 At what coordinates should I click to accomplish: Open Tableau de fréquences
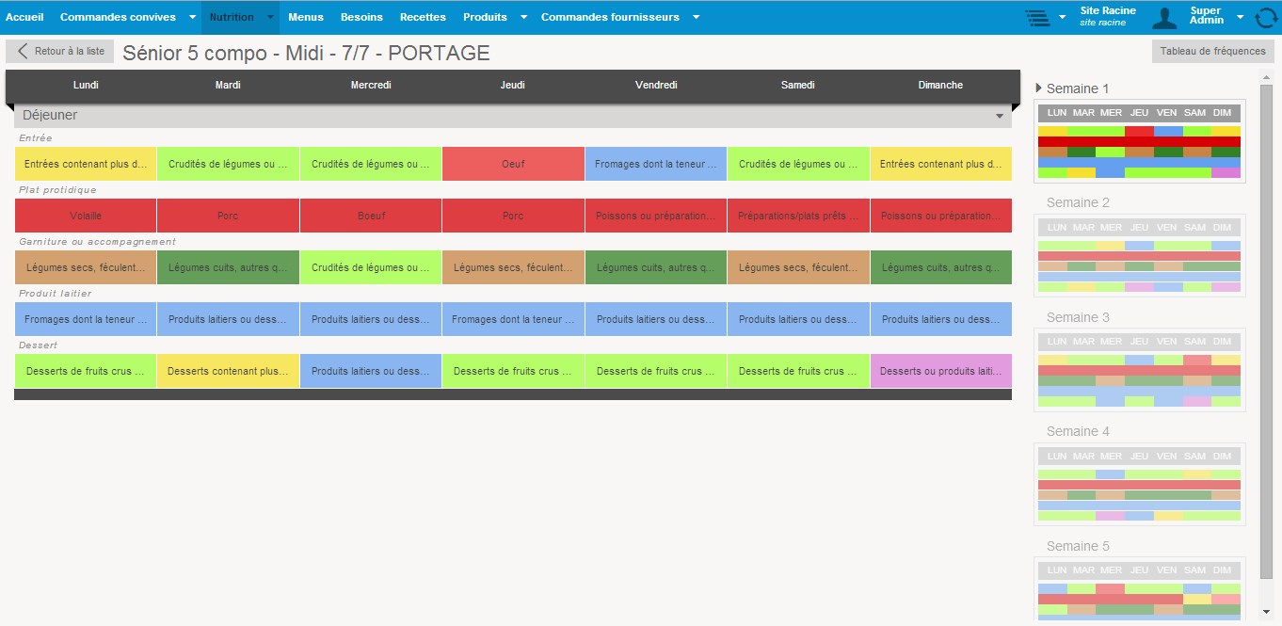[1212, 52]
